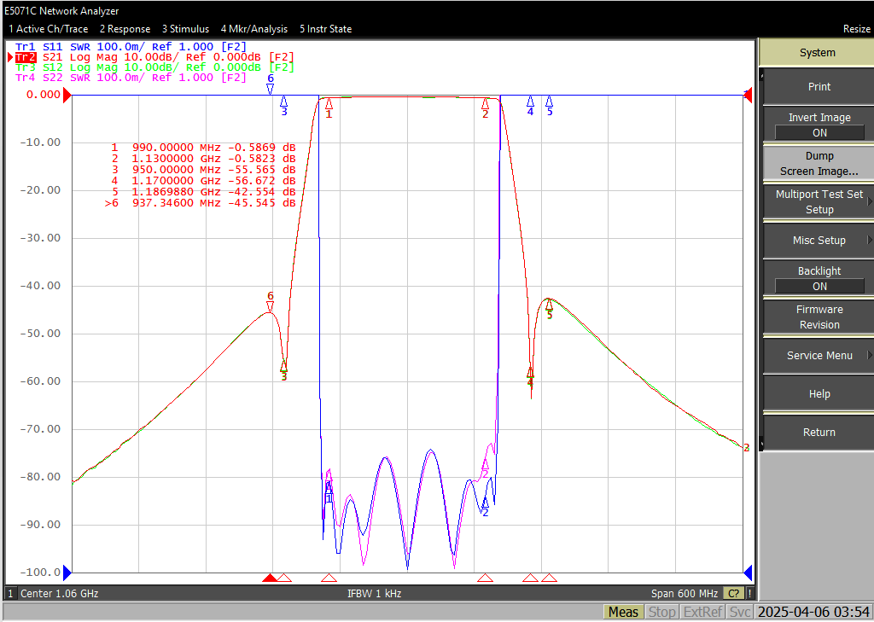Click blue marker 5 near top reference line
Viewport: 874px width, 622px height.
(x=549, y=106)
